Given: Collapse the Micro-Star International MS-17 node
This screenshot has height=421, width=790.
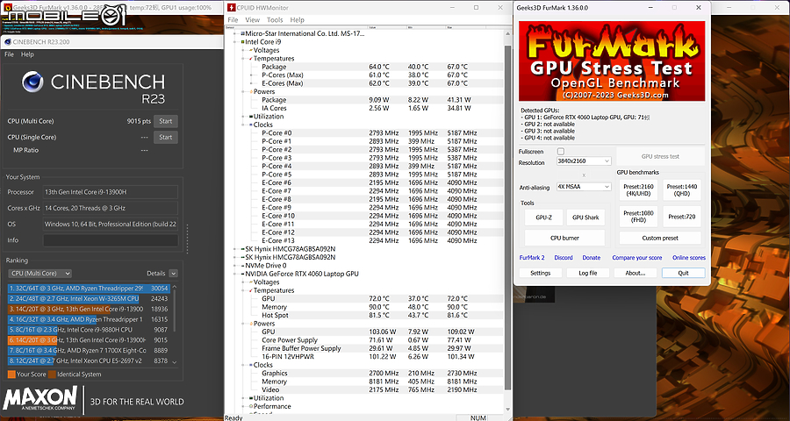Looking at the screenshot, I should click(235, 33).
